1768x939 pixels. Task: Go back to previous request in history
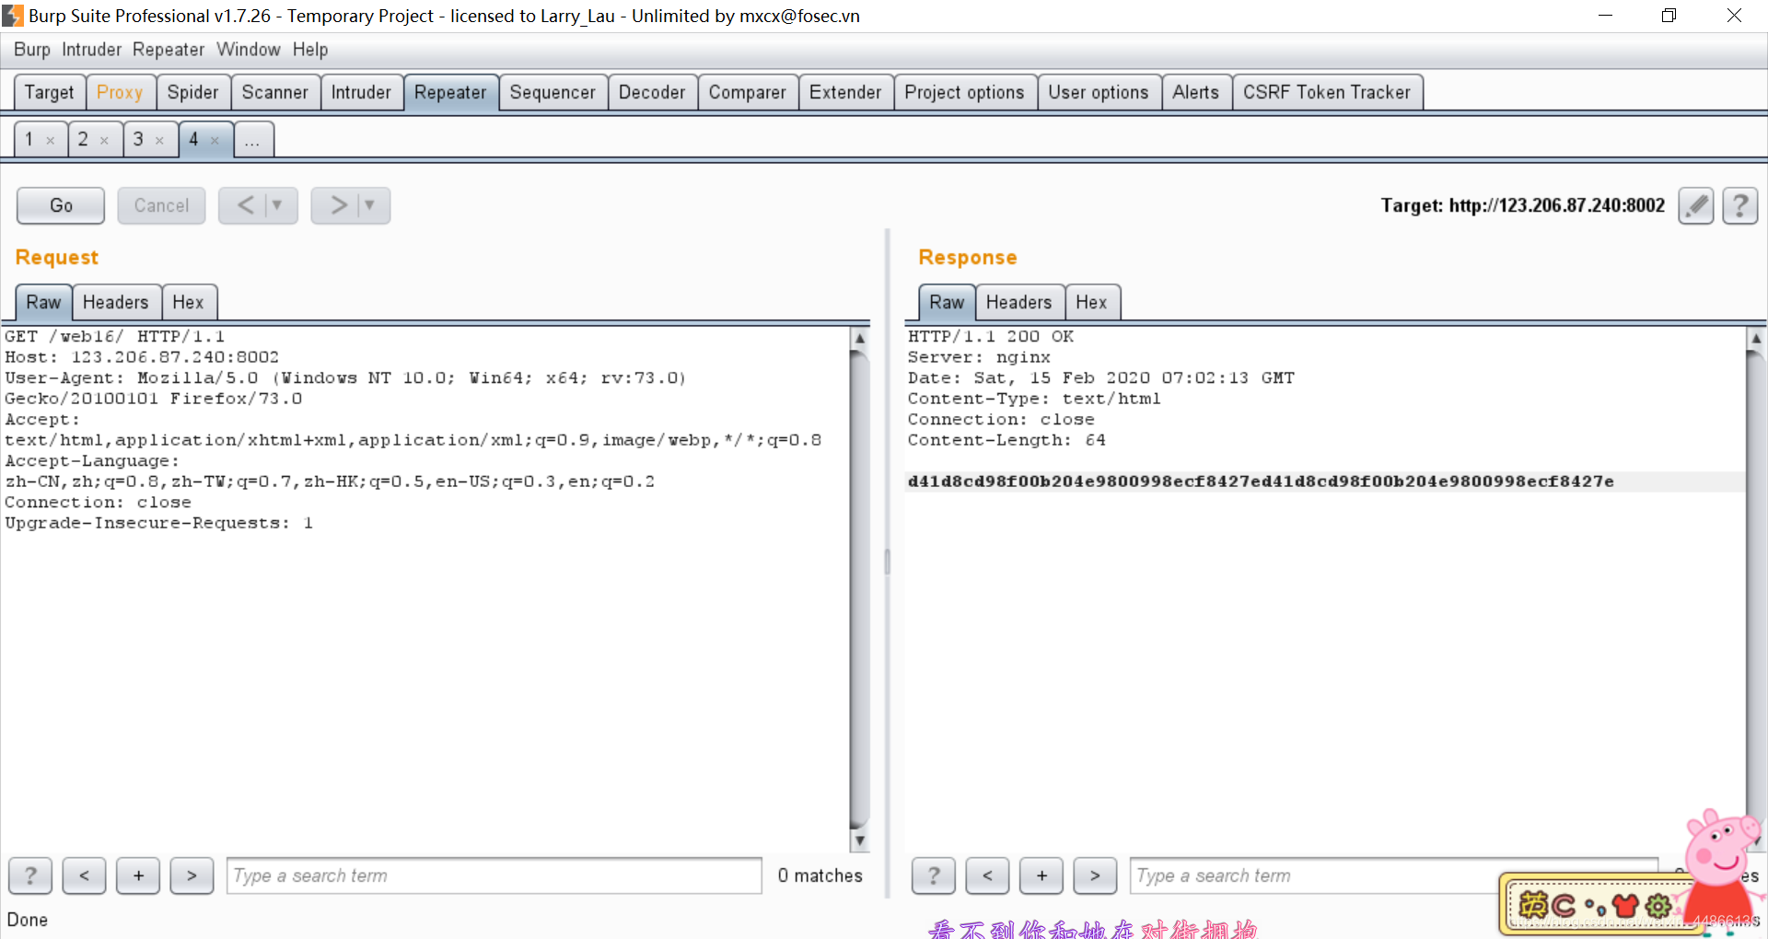click(x=245, y=205)
